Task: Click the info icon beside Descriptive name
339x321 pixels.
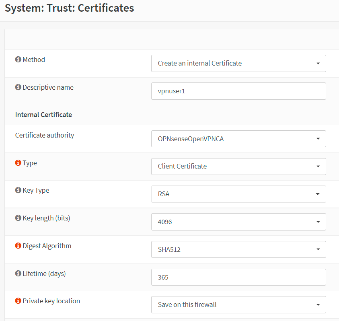Action: tap(18, 87)
